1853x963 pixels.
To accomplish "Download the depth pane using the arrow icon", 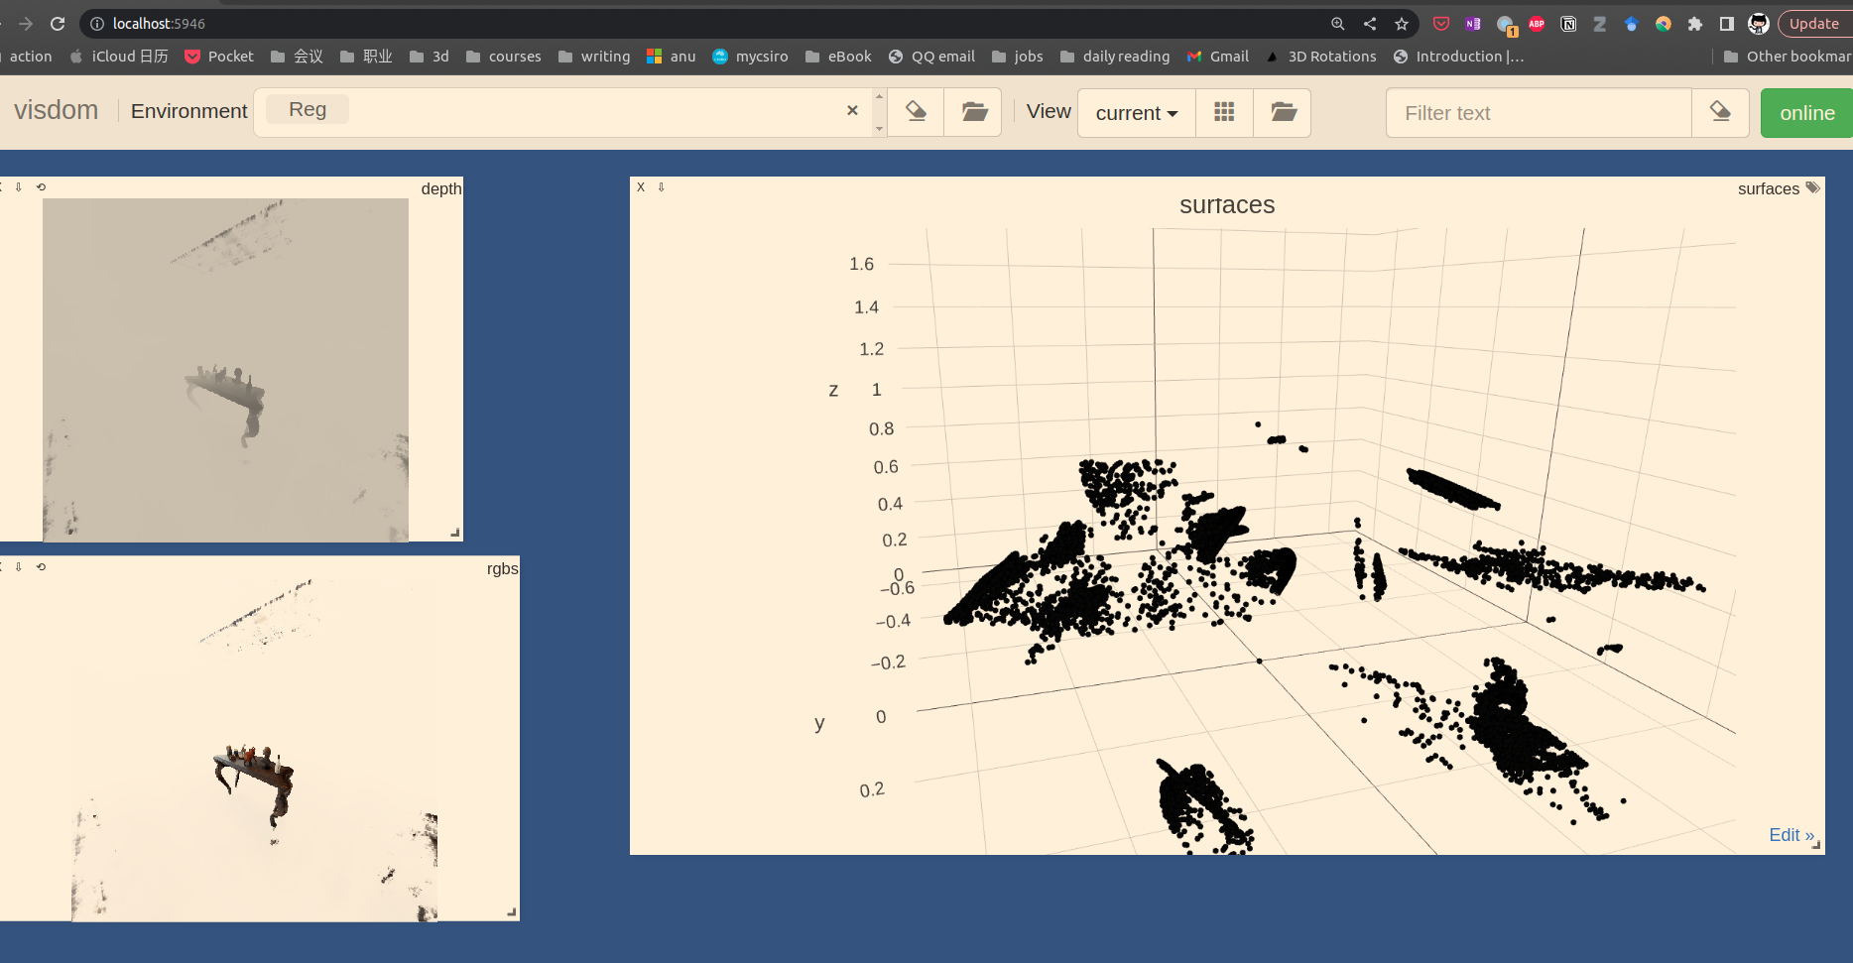I will click(x=18, y=186).
